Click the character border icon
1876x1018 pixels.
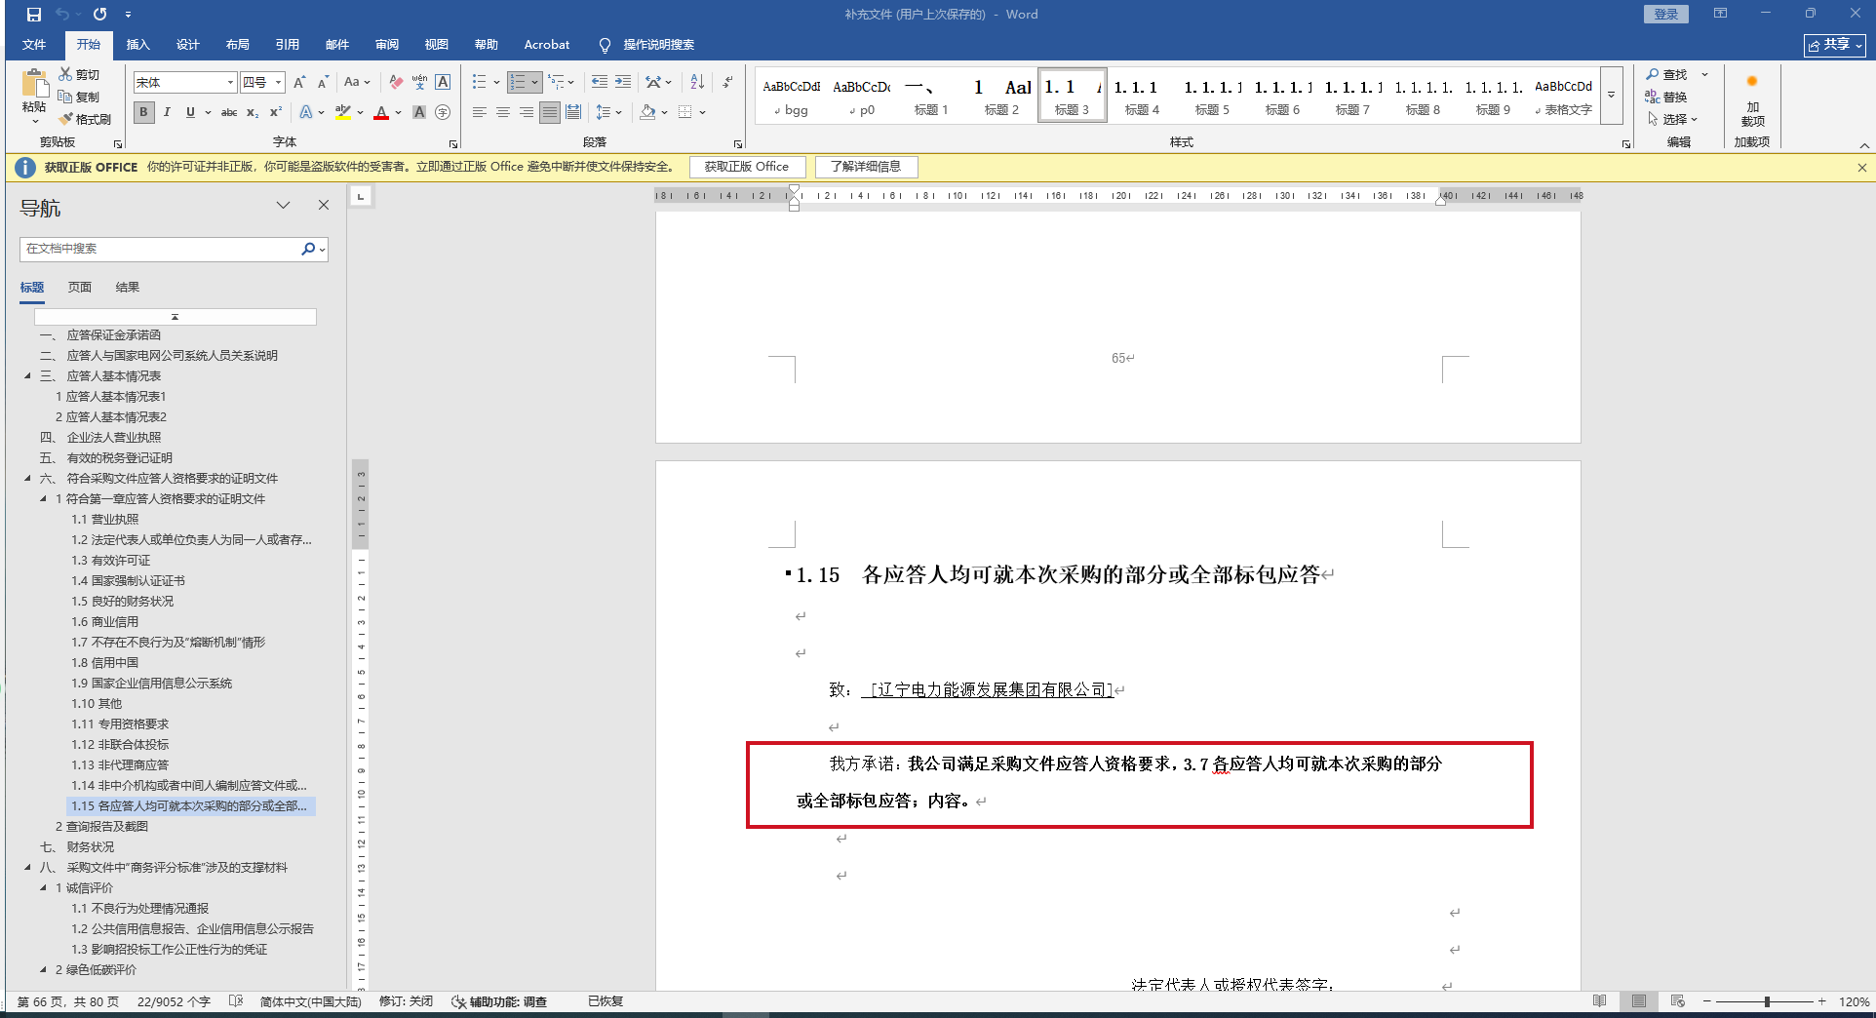(x=443, y=82)
